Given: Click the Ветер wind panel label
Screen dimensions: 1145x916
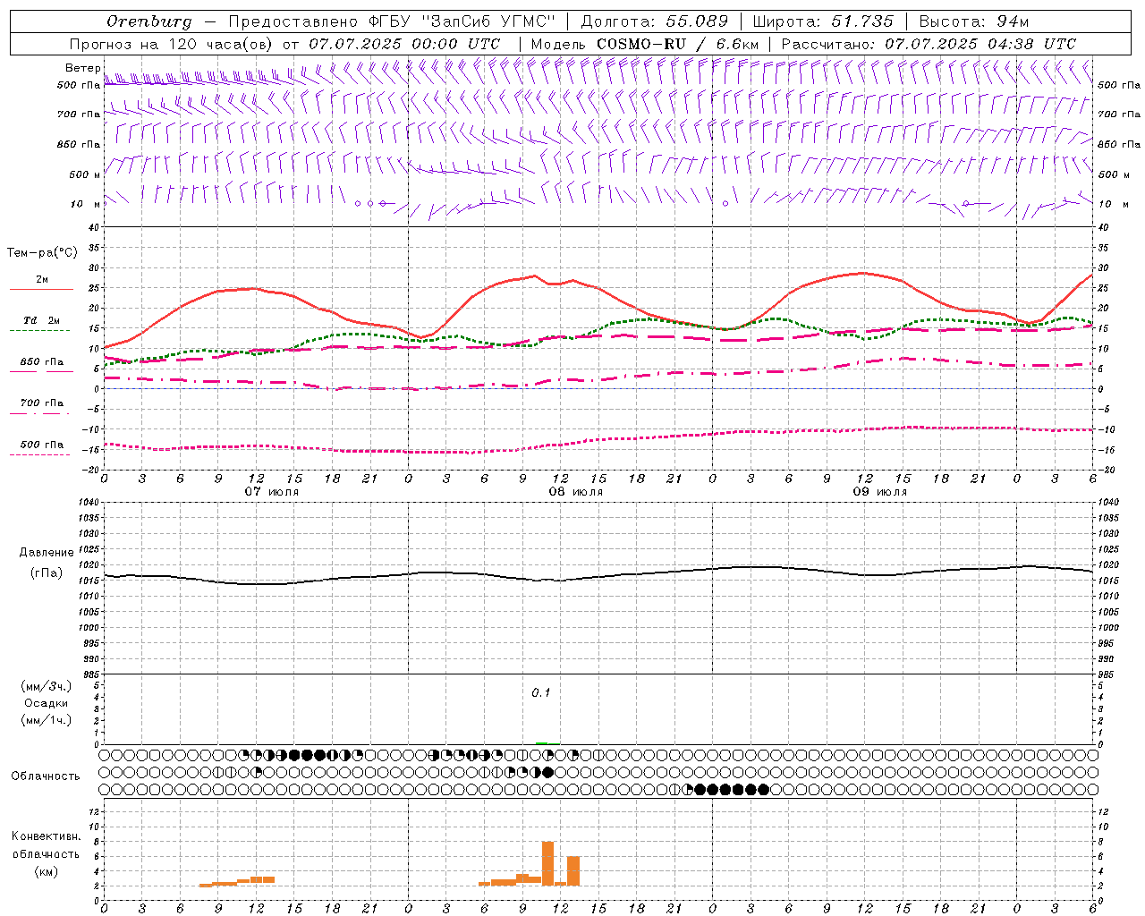Looking at the screenshot, I should pos(82,68).
